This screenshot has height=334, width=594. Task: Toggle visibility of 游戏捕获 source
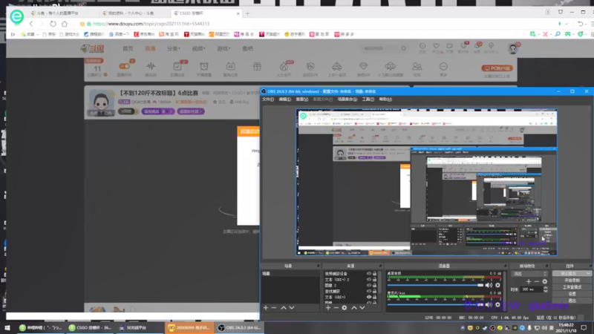coord(369,291)
